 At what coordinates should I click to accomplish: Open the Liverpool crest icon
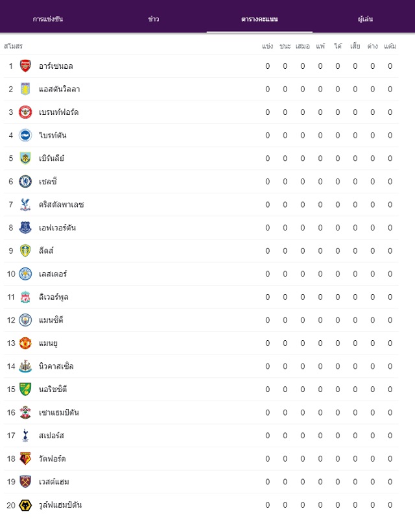click(25, 297)
